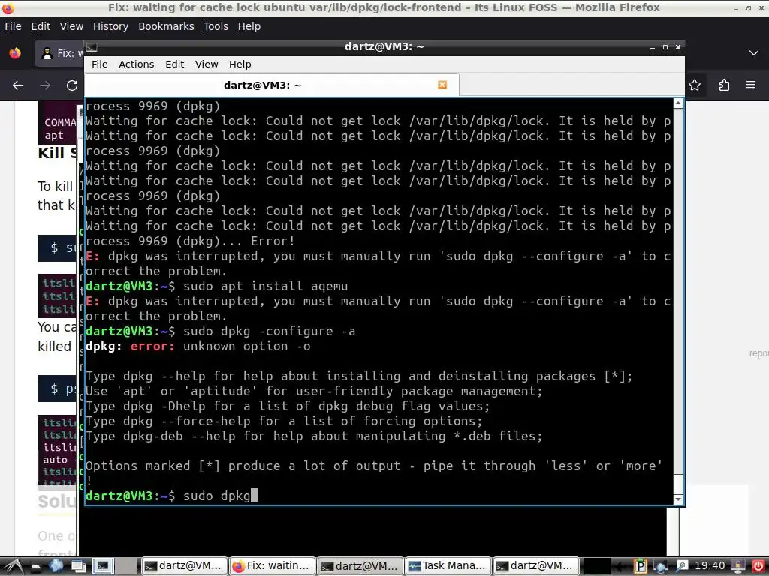
Task: Open the Firefox hamburger application menu
Action: tap(751, 85)
